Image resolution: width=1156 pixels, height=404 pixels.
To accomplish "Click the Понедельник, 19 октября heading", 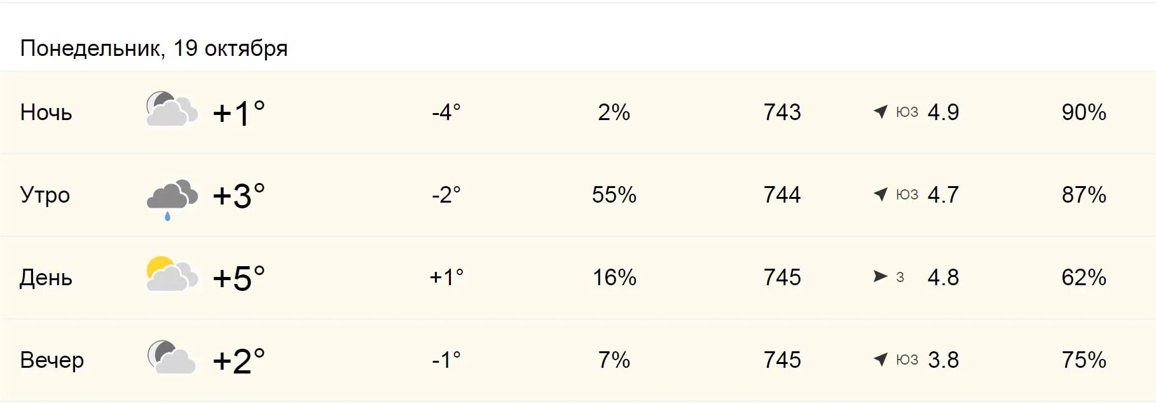I will coord(154,48).
